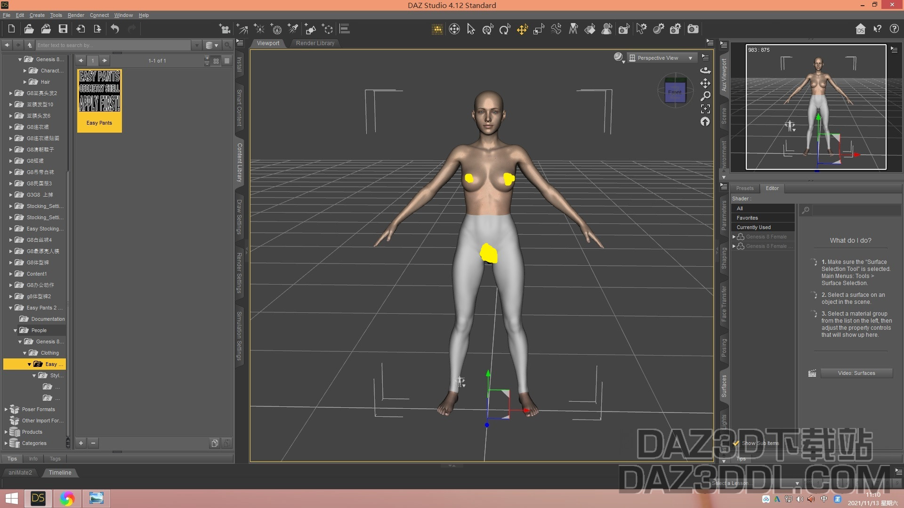This screenshot has height=508, width=904.
Task: Open the Render menu
Action: [x=76, y=15]
